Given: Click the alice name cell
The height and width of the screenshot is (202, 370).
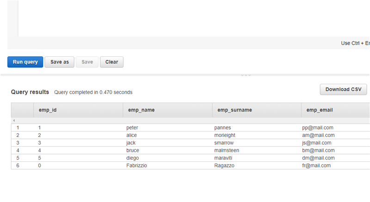Looking at the screenshot, I should (132, 135).
